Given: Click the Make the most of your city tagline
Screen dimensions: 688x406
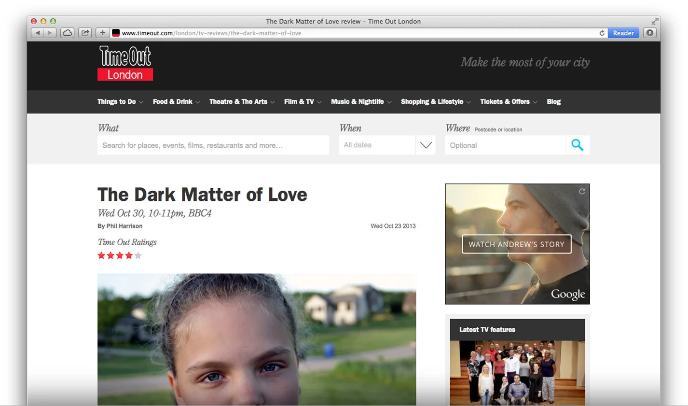Looking at the screenshot, I should (525, 62).
